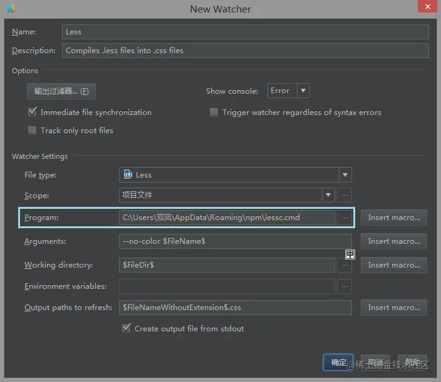Toggle Immediate file synchronization checkbox
This screenshot has width=441, height=382.
pyautogui.click(x=33, y=113)
